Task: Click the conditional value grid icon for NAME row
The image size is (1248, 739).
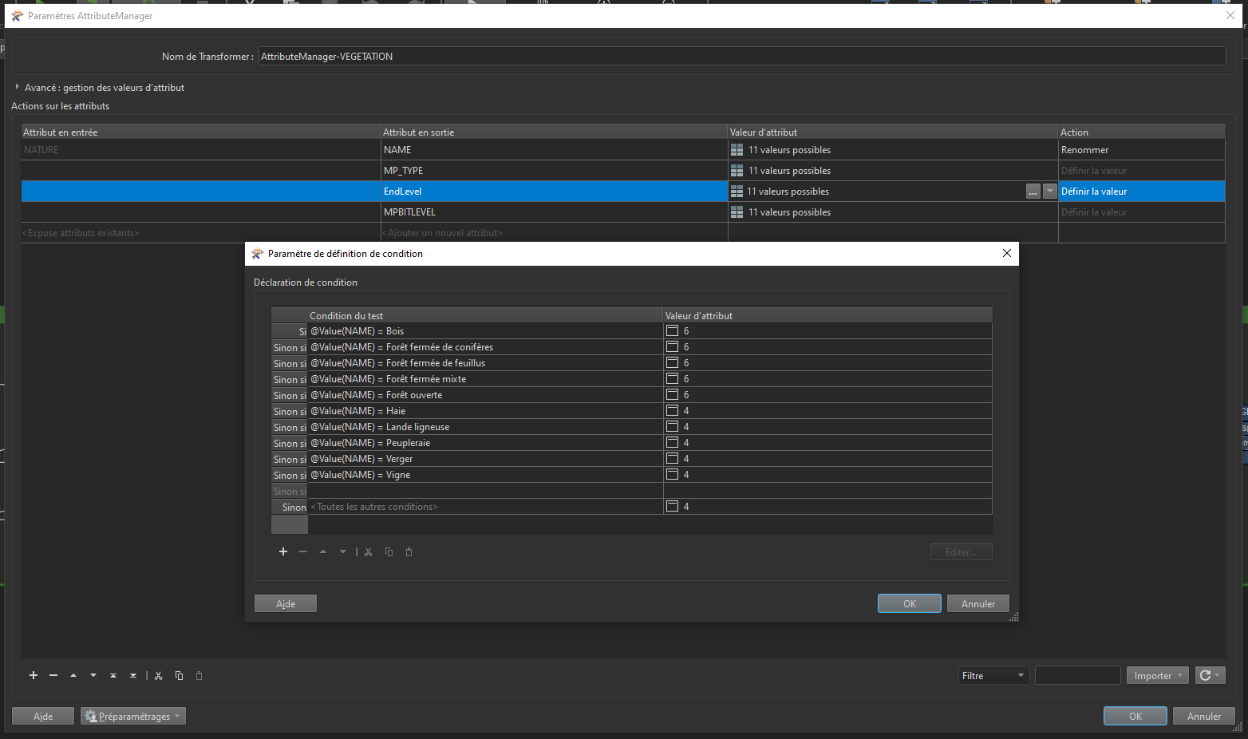Action: pos(737,150)
